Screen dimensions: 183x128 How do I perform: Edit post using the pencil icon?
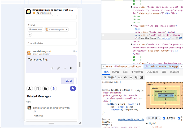tap(58, 68)
